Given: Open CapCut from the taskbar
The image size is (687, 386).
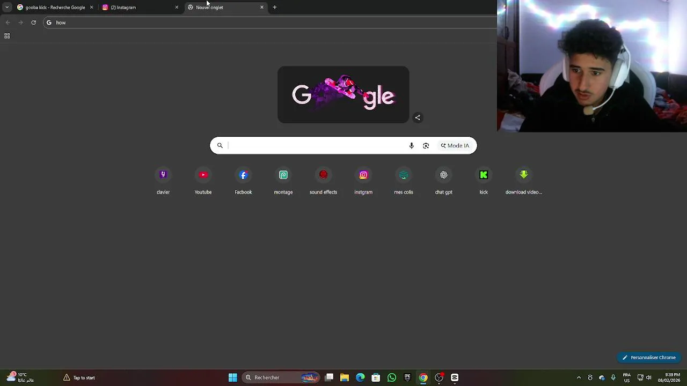Looking at the screenshot, I should coord(455,377).
